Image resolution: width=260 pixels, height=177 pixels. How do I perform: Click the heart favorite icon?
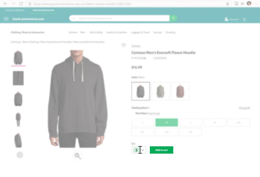[124, 45]
